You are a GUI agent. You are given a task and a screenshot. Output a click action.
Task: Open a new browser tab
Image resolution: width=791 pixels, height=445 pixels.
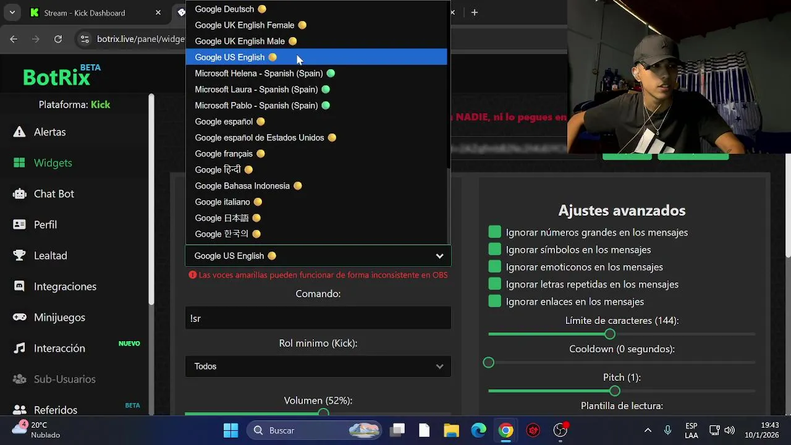475,12
